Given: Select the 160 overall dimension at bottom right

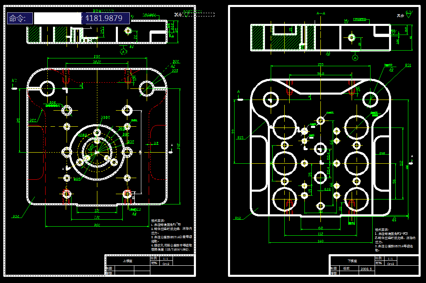Looking at the screenshot, I should coord(320,241).
